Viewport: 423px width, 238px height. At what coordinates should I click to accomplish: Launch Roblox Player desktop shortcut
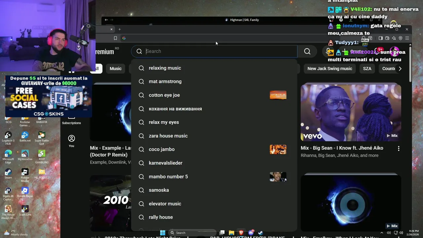25,192
